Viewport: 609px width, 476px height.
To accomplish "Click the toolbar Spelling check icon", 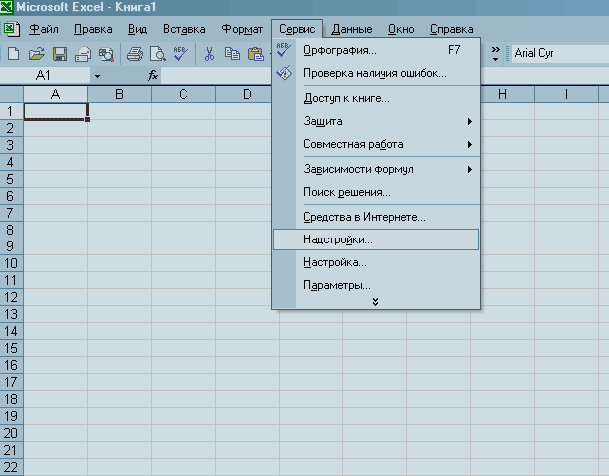I will coord(181,54).
